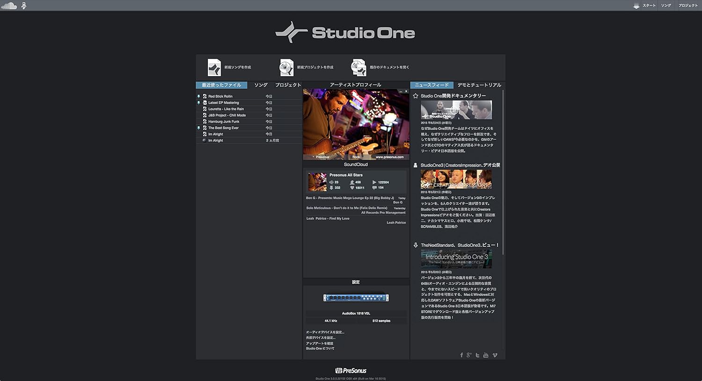The width and height of the screenshot is (702, 381).
Task: Click the AudioBox 1818 VSL device image
Action: tap(356, 298)
